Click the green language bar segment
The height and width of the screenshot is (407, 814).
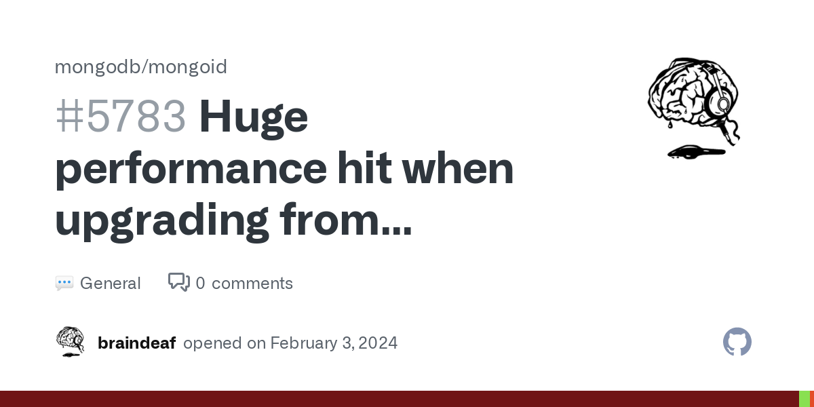click(804, 399)
